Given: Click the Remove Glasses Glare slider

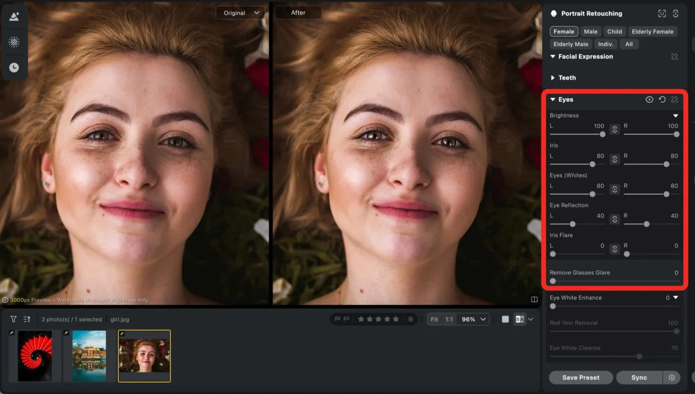Looking at the screenshot, I should (x=553, y=281).
